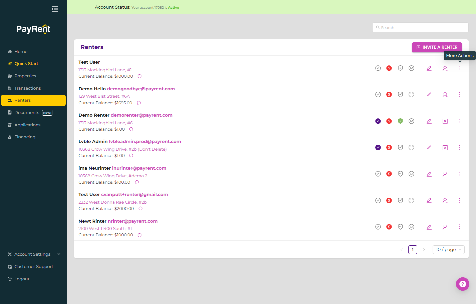
Task: Refresh balance for Demo Hello
Action: pyautogui.click(x=139, y=103)
